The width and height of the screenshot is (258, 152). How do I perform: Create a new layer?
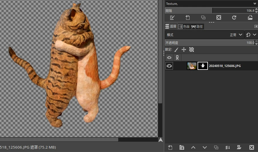(170, 147)
